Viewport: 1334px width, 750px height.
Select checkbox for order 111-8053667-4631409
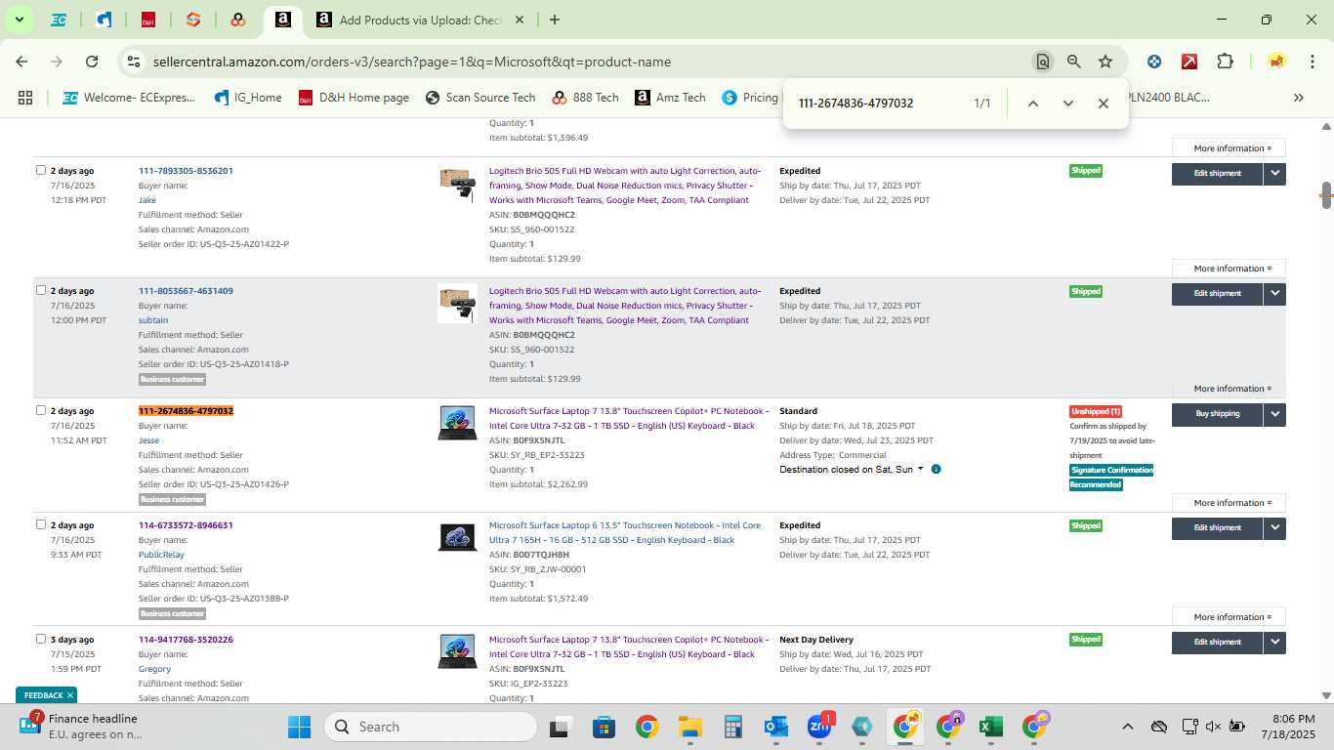(x=41, y=290)
